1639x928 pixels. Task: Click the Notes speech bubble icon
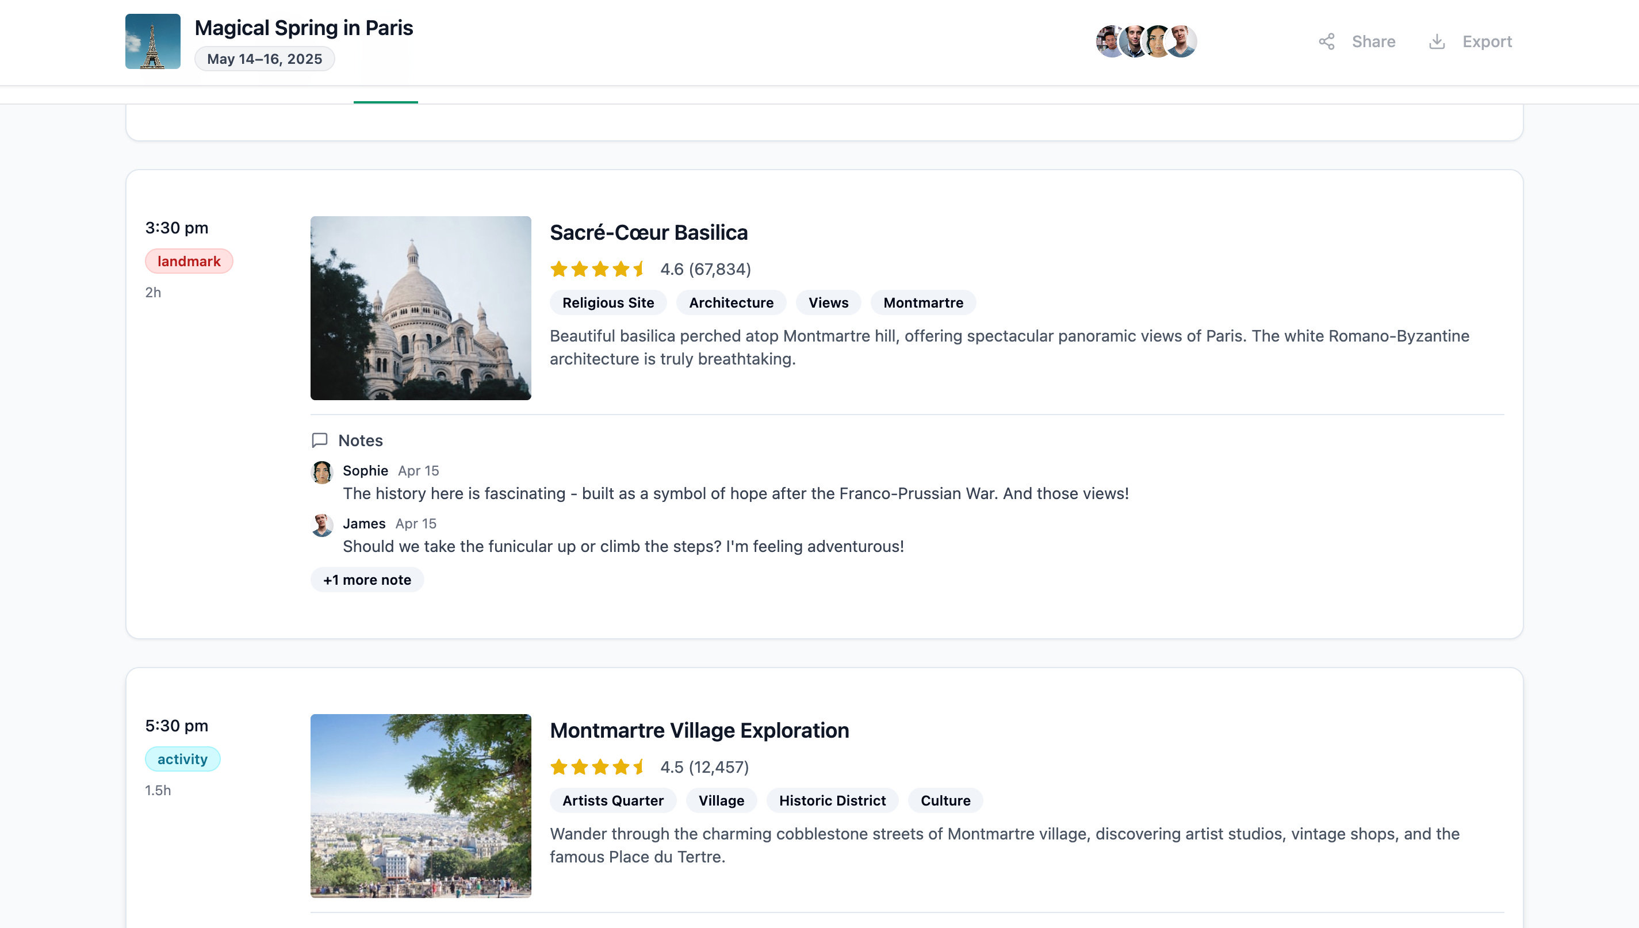(x=319, y=440)
